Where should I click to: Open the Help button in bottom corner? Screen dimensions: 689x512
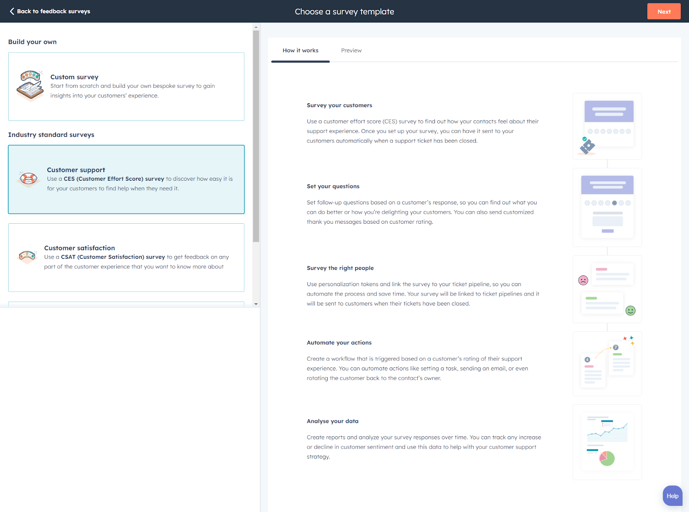[672, 496]
